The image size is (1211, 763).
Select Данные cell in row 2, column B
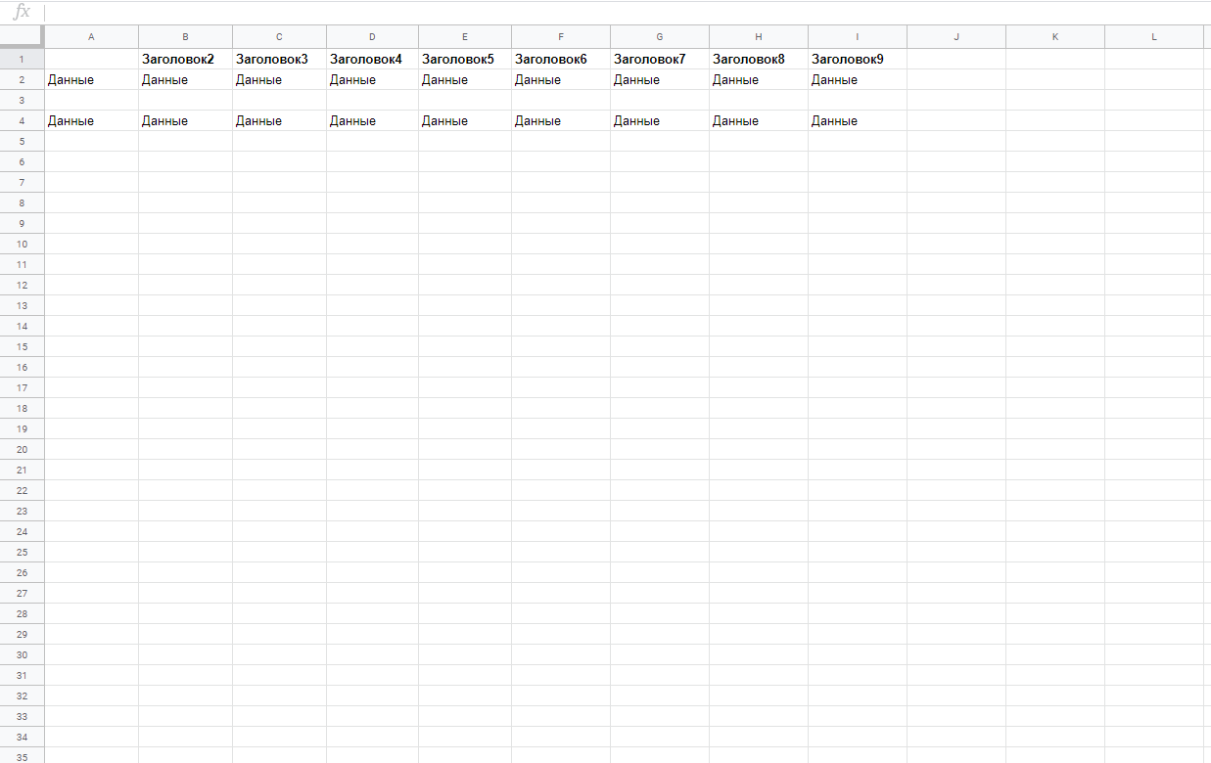pyautogui.click(x=185, y=79)
